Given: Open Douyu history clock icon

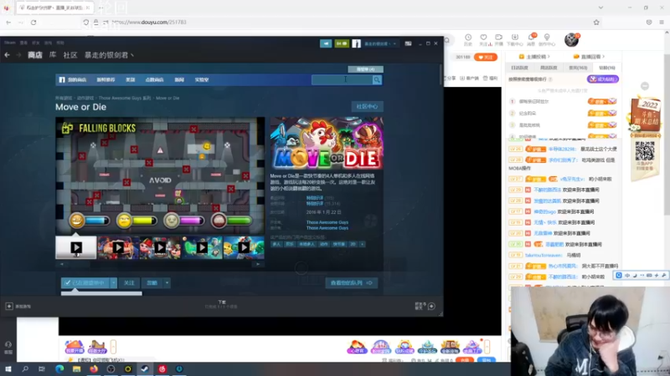Looking at the screenshot, I should pyautogui.click(x=468, y=38).
